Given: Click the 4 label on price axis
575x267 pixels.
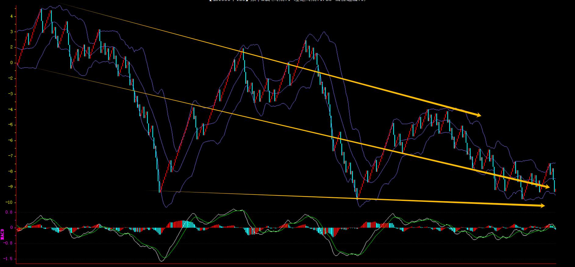Looking at the screenshot, I should point(12,16).
